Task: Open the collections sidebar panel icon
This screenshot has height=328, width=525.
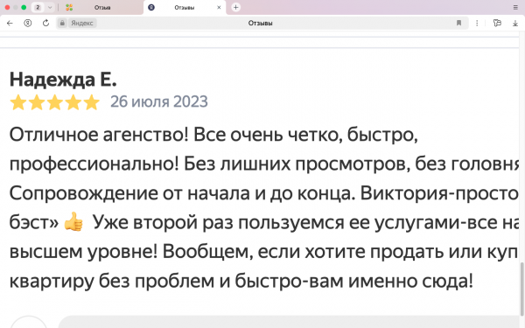Action: click(x=497, y=23)
